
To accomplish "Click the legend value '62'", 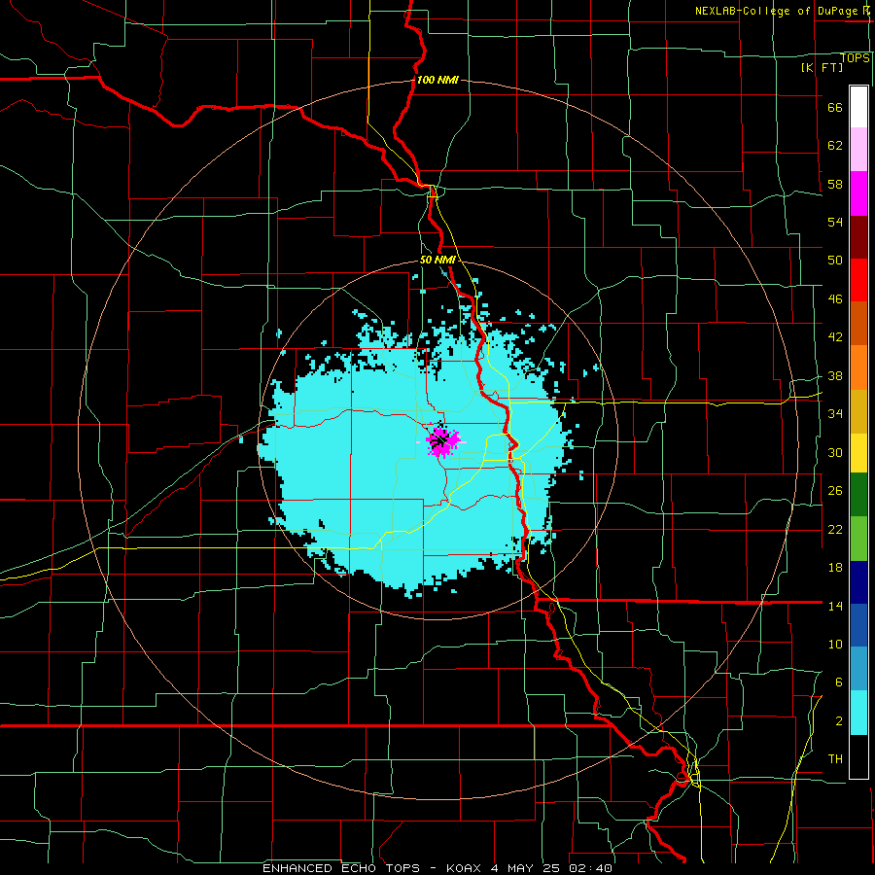I will point(835,146).
